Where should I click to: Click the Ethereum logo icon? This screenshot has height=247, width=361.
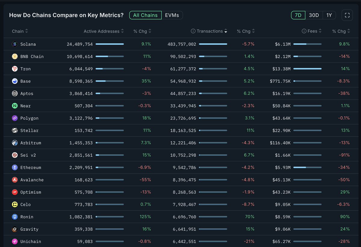point(15,167)
